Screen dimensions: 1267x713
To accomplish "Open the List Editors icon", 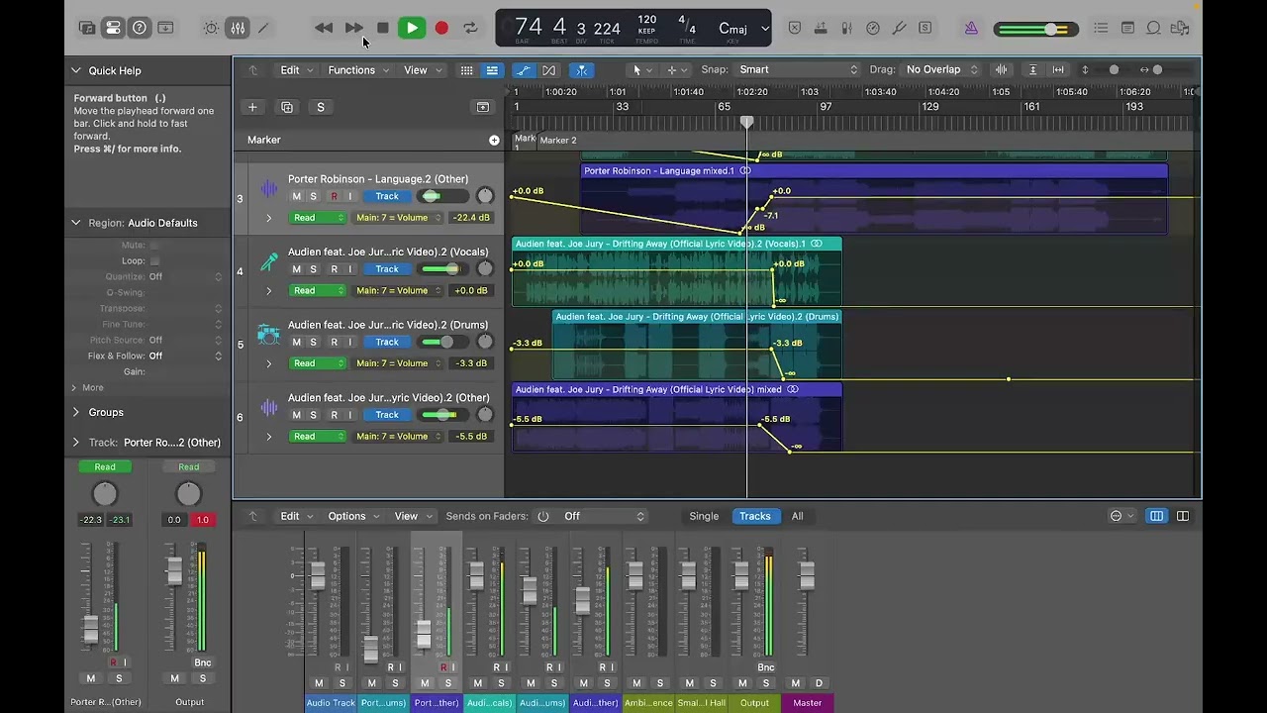I will coord(1102,28).
